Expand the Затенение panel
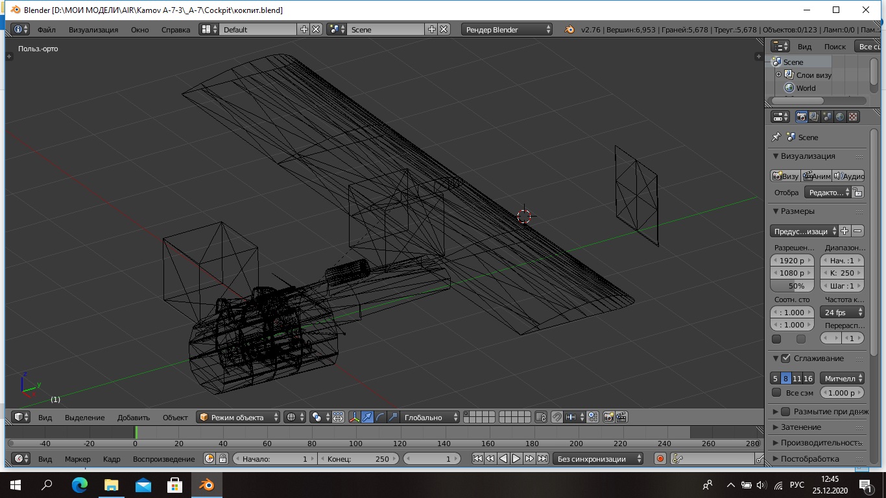The height and width of the screenshot is (498, 886). tap(801, 427)
